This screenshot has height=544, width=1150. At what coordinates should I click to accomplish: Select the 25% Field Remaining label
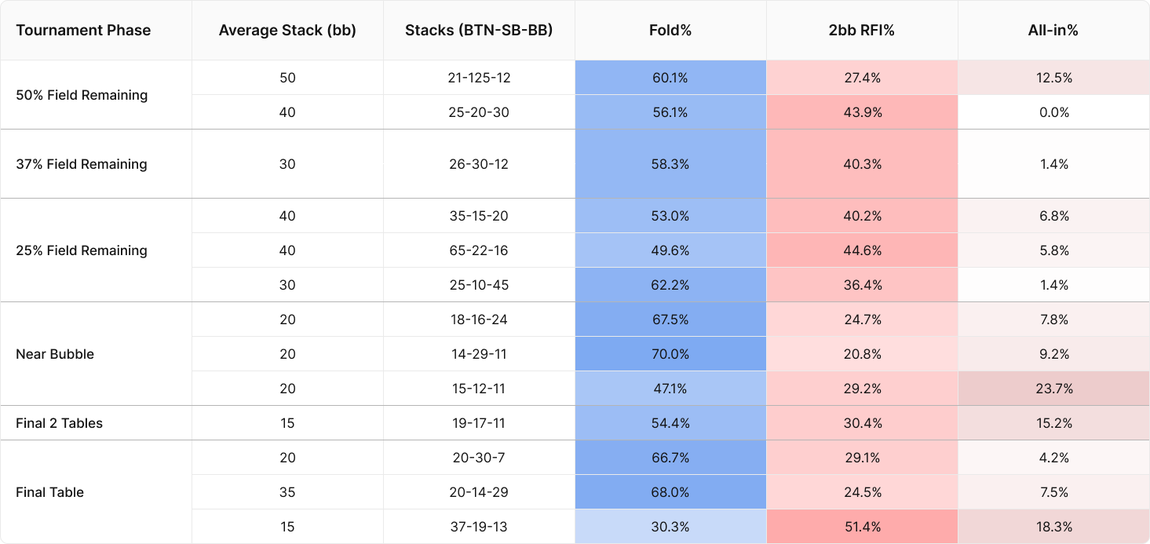(x=82, y=250)
